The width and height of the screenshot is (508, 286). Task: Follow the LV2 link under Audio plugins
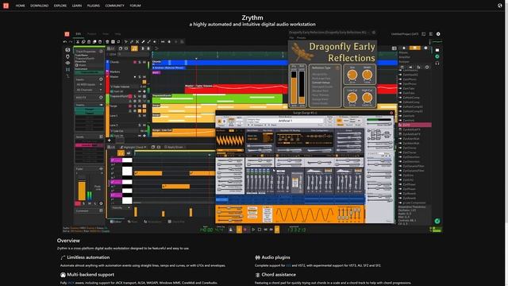point(288,265)
